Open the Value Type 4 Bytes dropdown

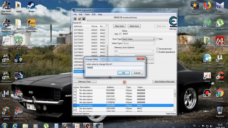click(139, 43)
